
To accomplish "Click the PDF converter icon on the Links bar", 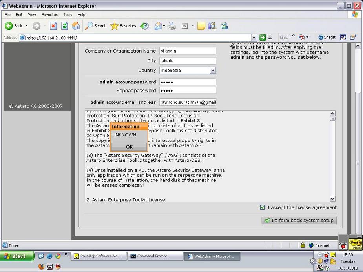I will tap(301, 37).
